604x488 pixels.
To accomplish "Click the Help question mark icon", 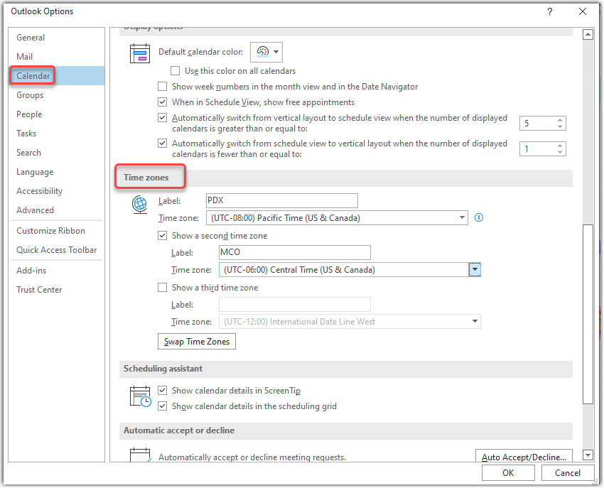I will (x=550, y=12).
